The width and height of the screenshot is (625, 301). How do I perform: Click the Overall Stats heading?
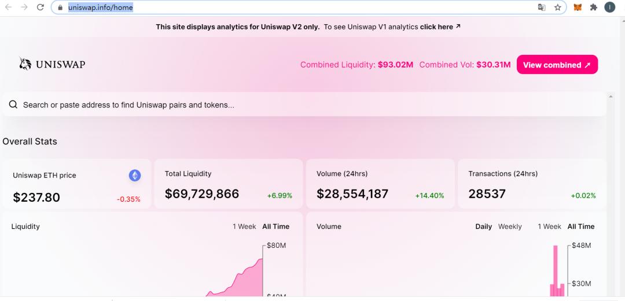pyautogui.click(x=30, y=142)
